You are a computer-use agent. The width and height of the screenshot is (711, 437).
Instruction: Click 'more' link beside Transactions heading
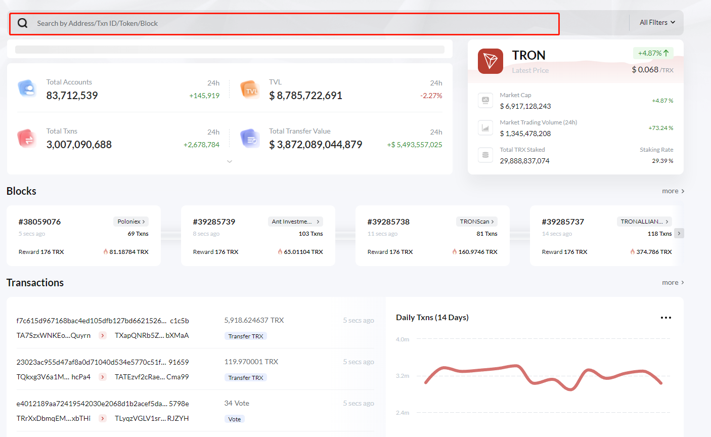[673, 283]
